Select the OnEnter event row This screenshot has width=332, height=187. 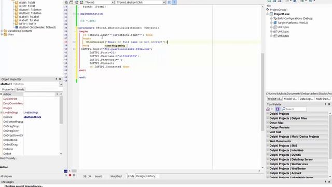point(31,149)
